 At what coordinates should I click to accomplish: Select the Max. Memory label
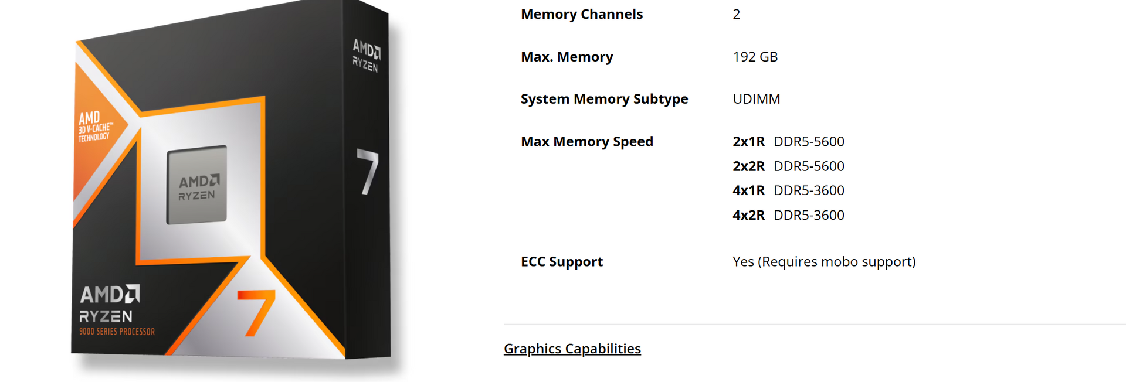pyautogui.click(x=567, y=57)
